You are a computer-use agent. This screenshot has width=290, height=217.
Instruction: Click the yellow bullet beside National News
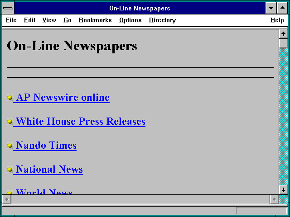[10, 170]
